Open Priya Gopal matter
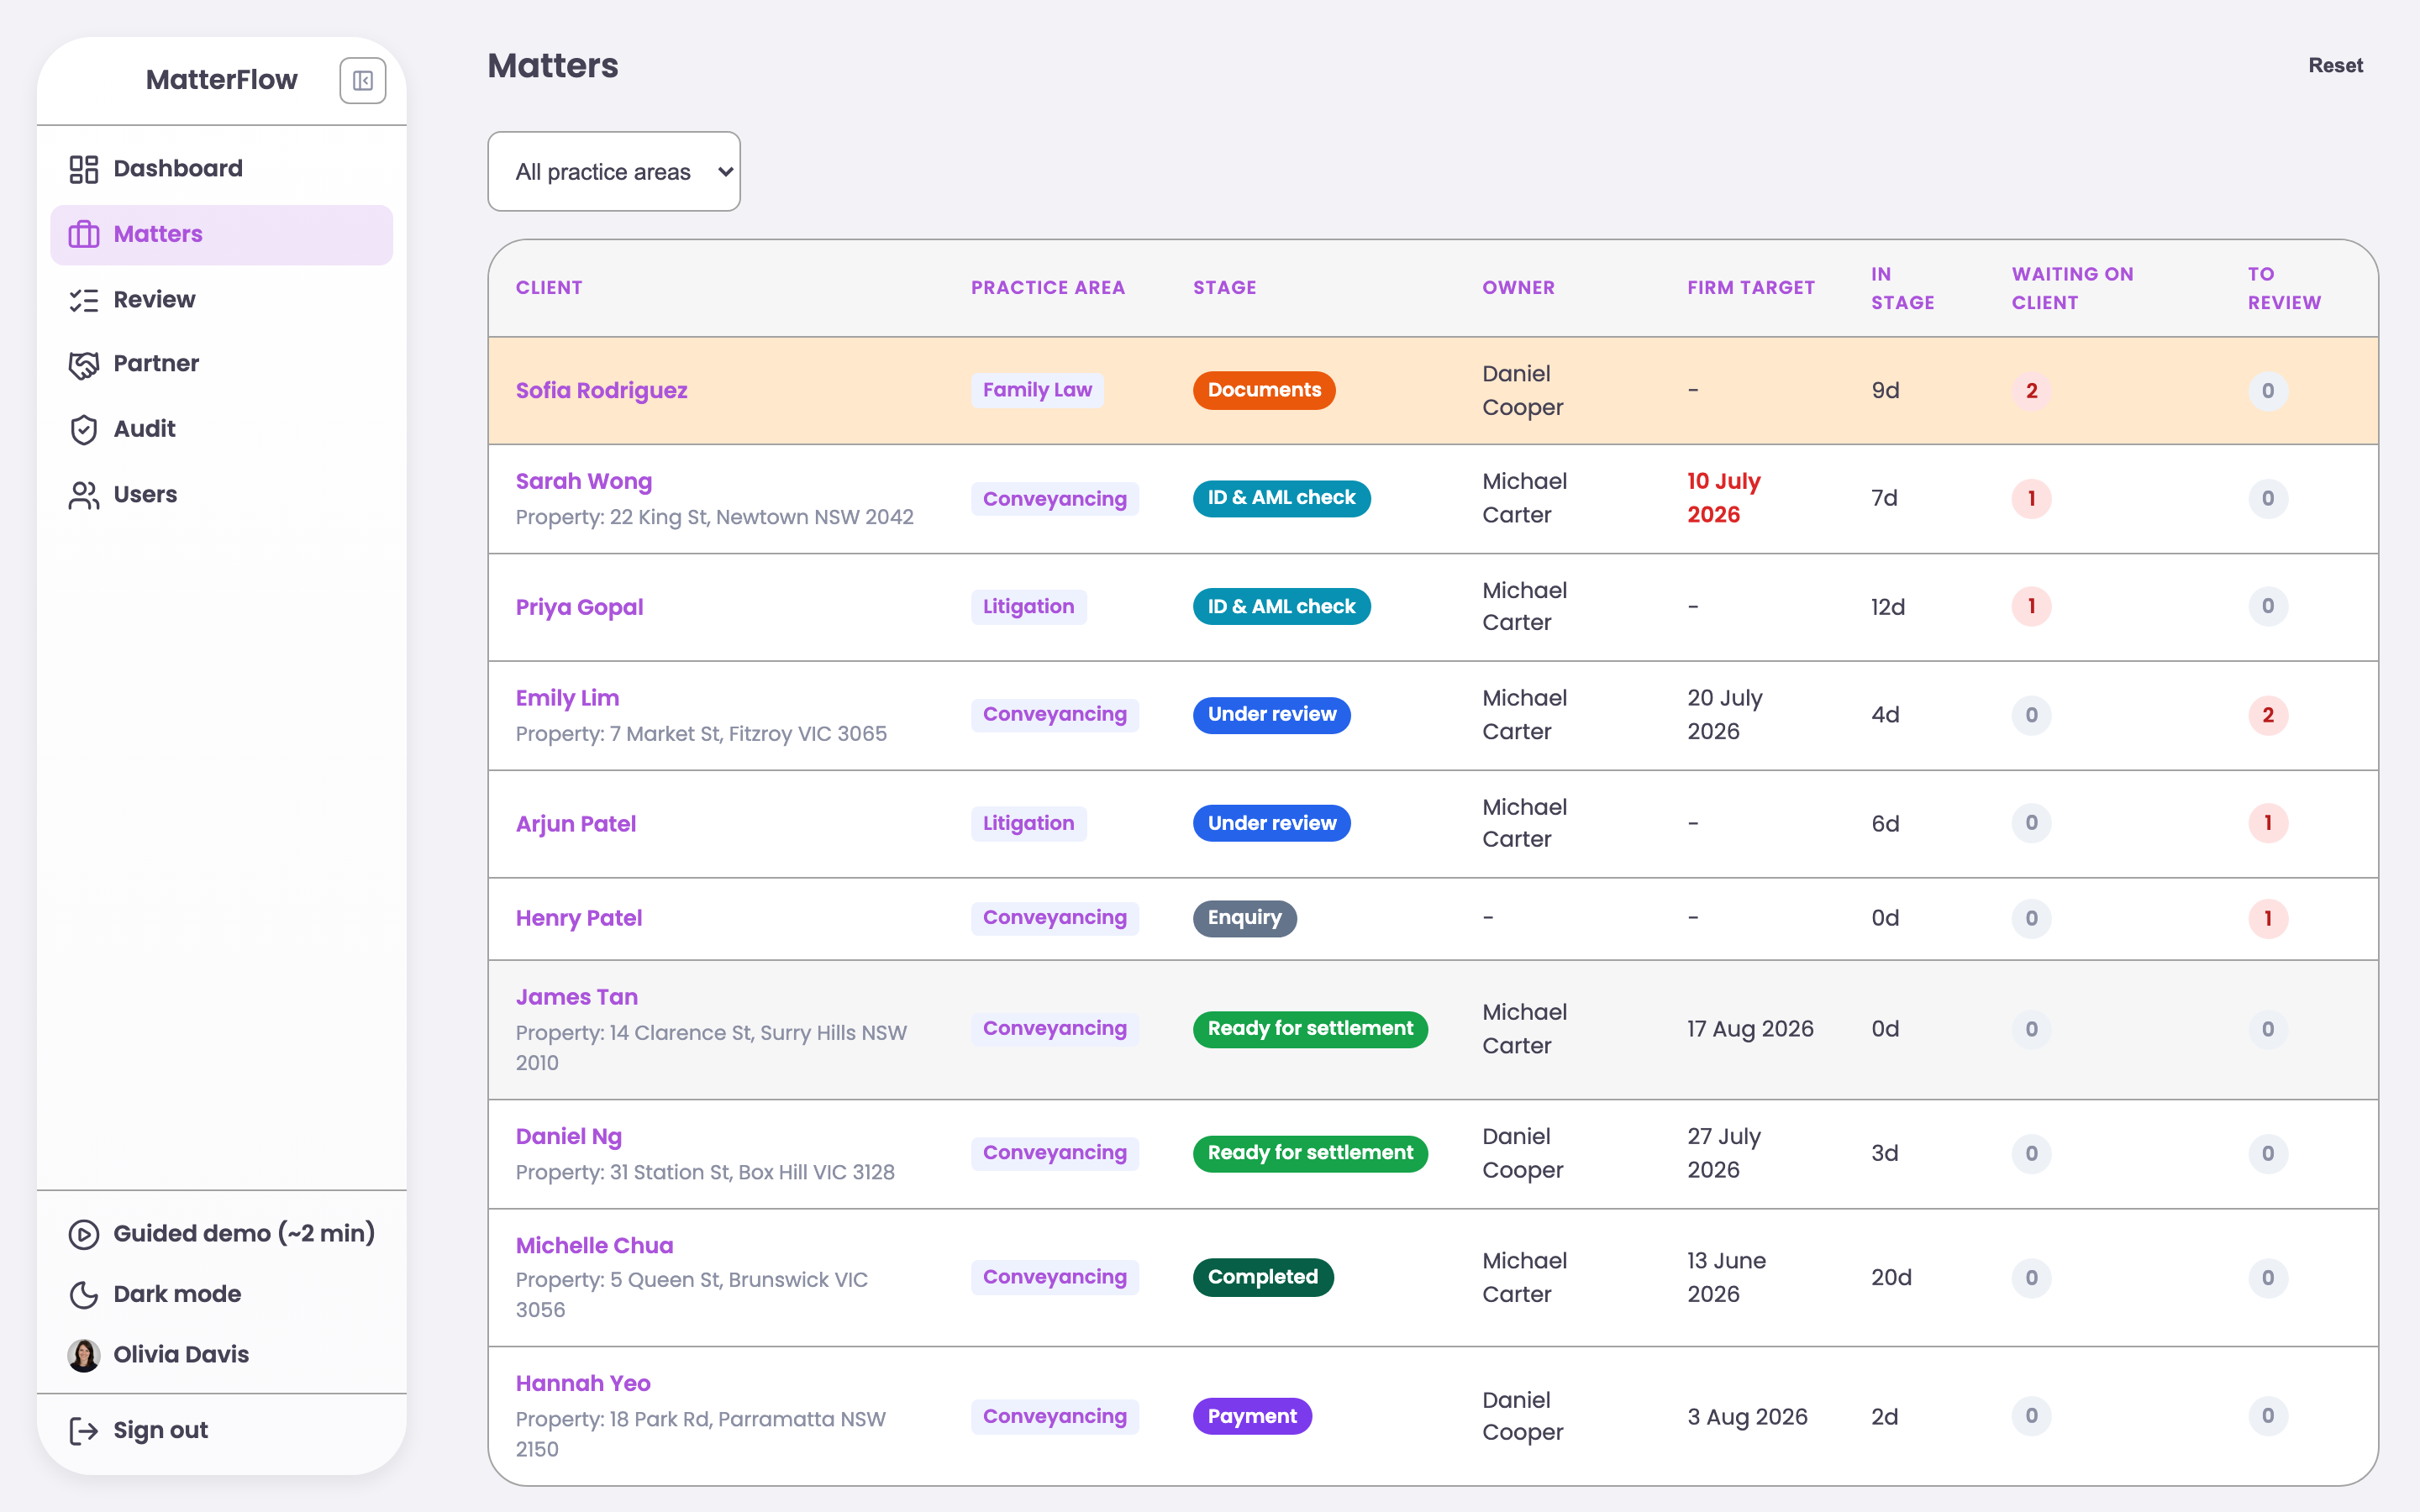The image size is (2420, 1512). (579, 608)
